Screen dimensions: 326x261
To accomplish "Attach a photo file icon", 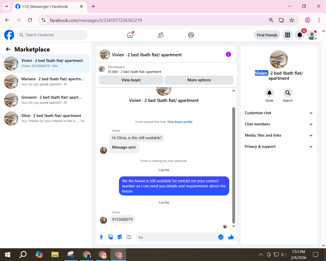I will (111, 237).
